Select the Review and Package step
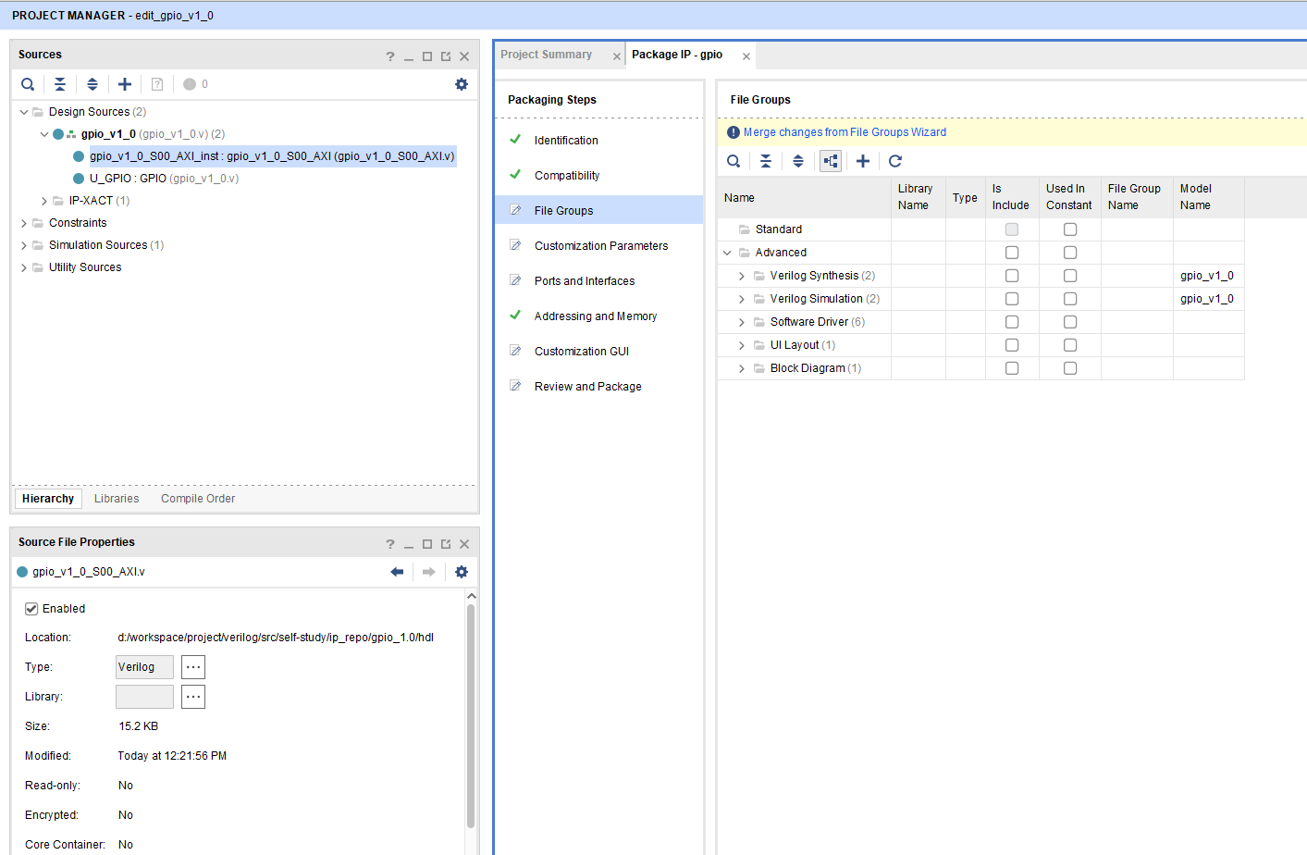 tap(587, 387)
